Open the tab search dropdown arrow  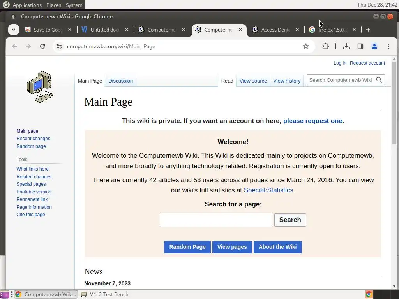pos(14,30)
